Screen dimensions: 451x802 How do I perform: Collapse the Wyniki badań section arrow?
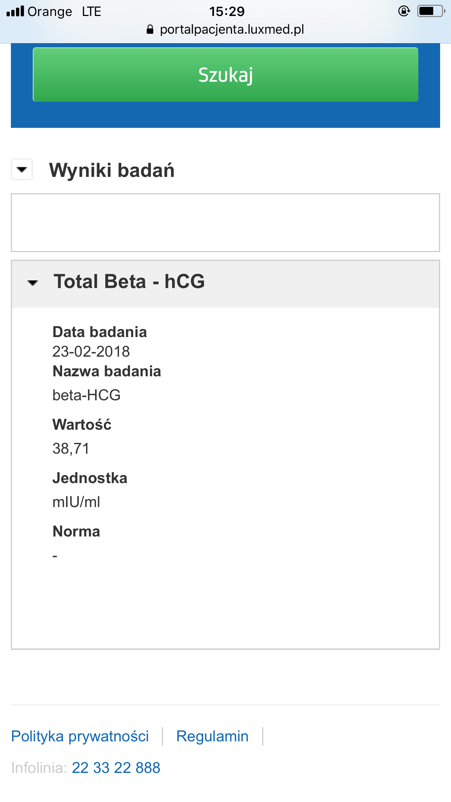click(22, 169)
